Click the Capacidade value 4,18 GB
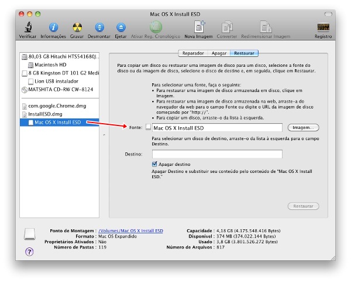The width and height of the screenshot is (351, 282). tap(248, 230)
